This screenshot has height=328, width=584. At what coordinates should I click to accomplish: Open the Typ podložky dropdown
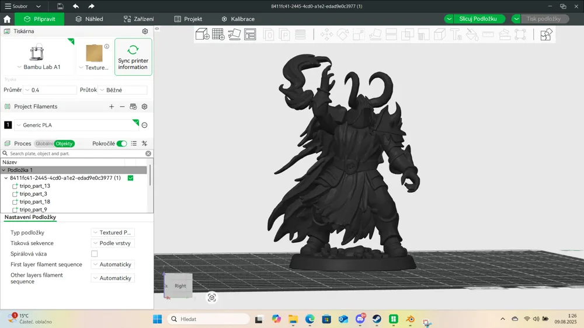(113, 232)
